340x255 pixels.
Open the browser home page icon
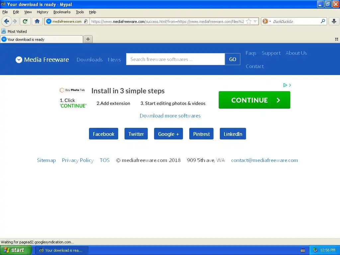point(37,21)
